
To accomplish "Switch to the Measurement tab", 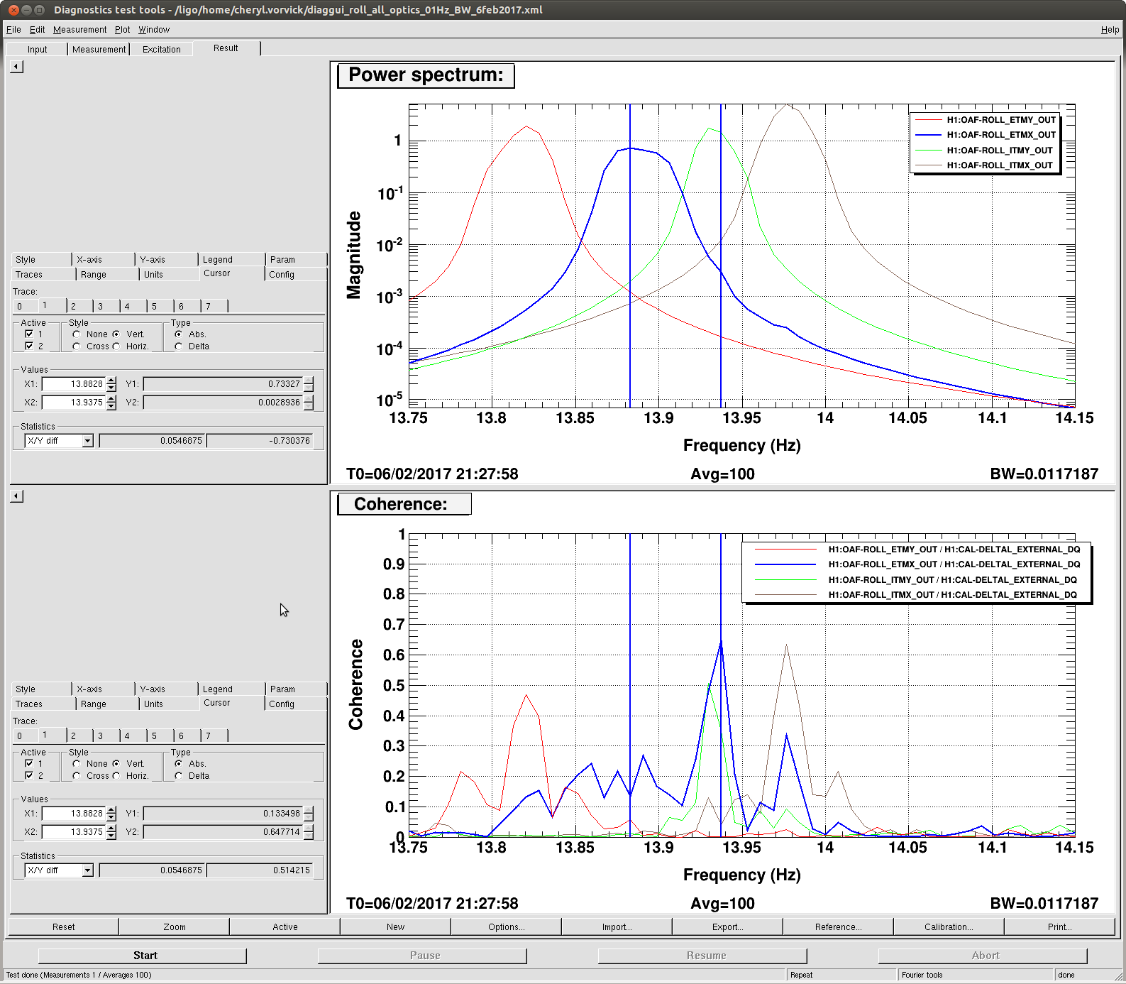I will [99, 49].
